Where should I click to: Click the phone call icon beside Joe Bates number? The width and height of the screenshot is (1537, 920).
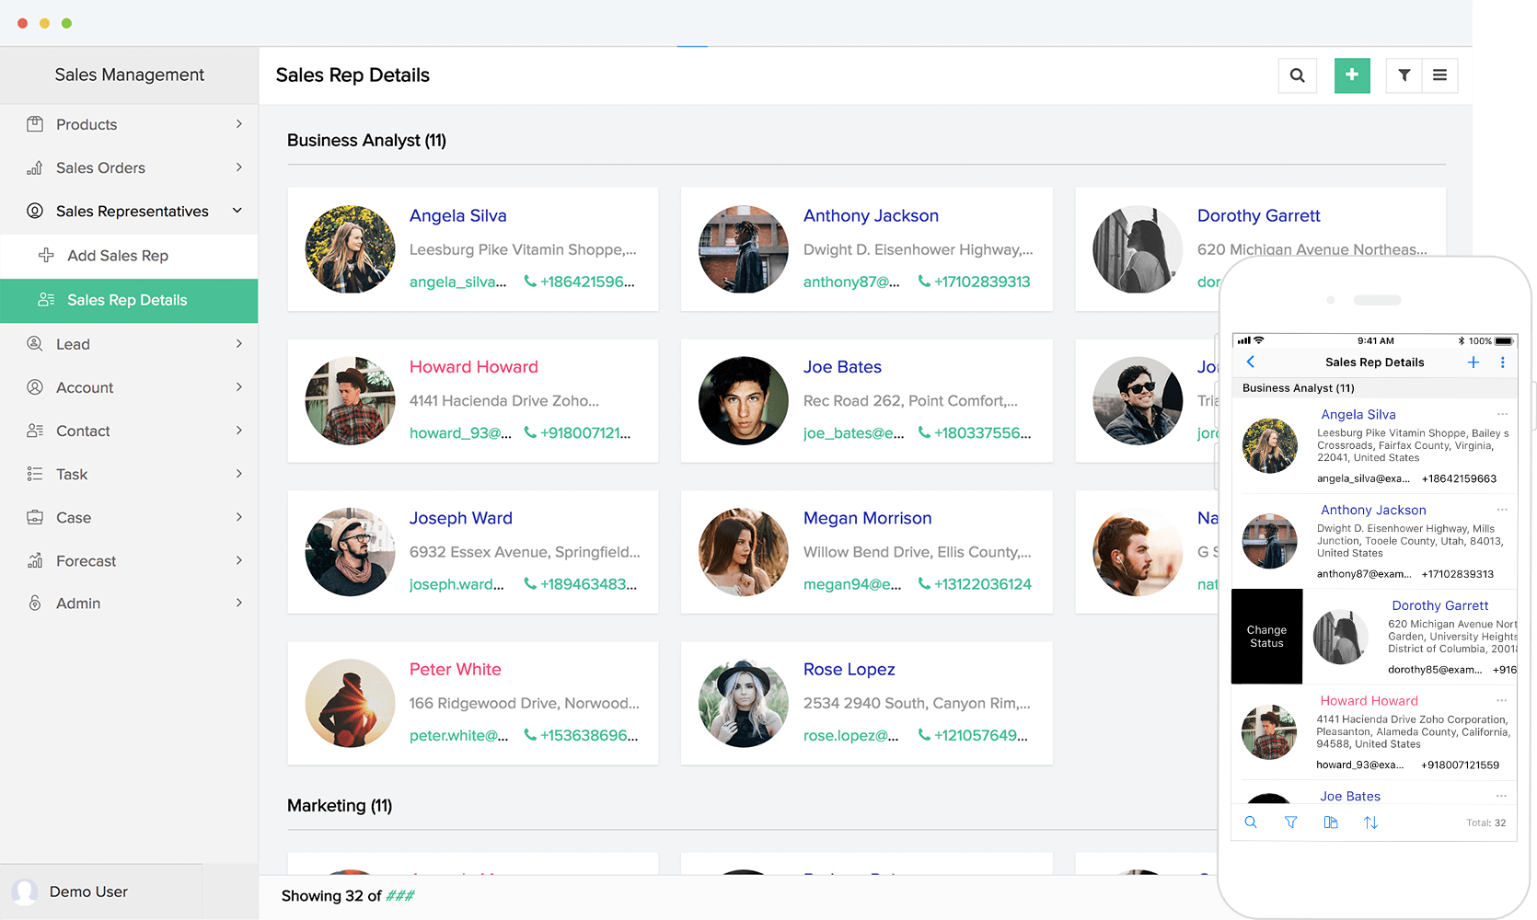(923, 432)
